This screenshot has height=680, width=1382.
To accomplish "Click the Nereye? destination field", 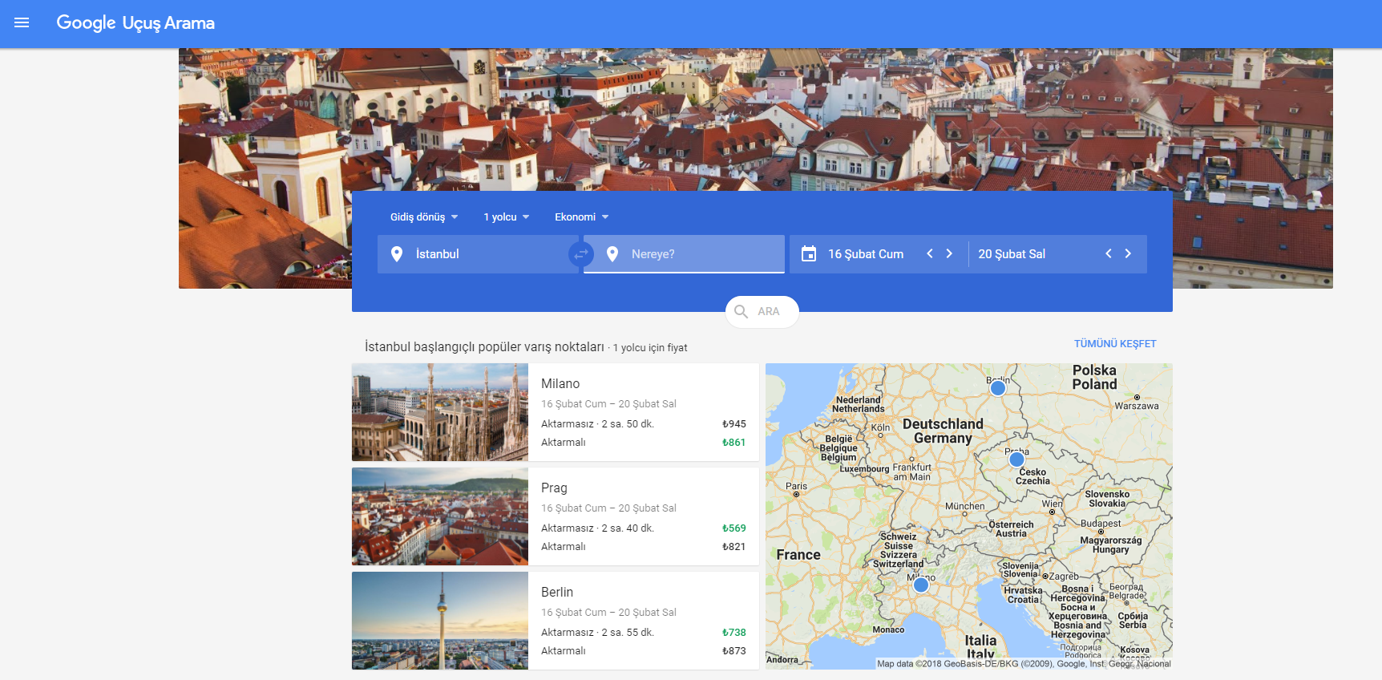I will tap(684, 254).
